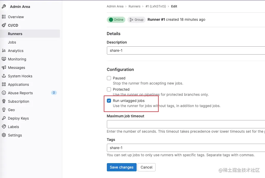This screenshot has height=178, width=265.
Task: Click the Messages megaphone icon
Action: click(4, 68)
